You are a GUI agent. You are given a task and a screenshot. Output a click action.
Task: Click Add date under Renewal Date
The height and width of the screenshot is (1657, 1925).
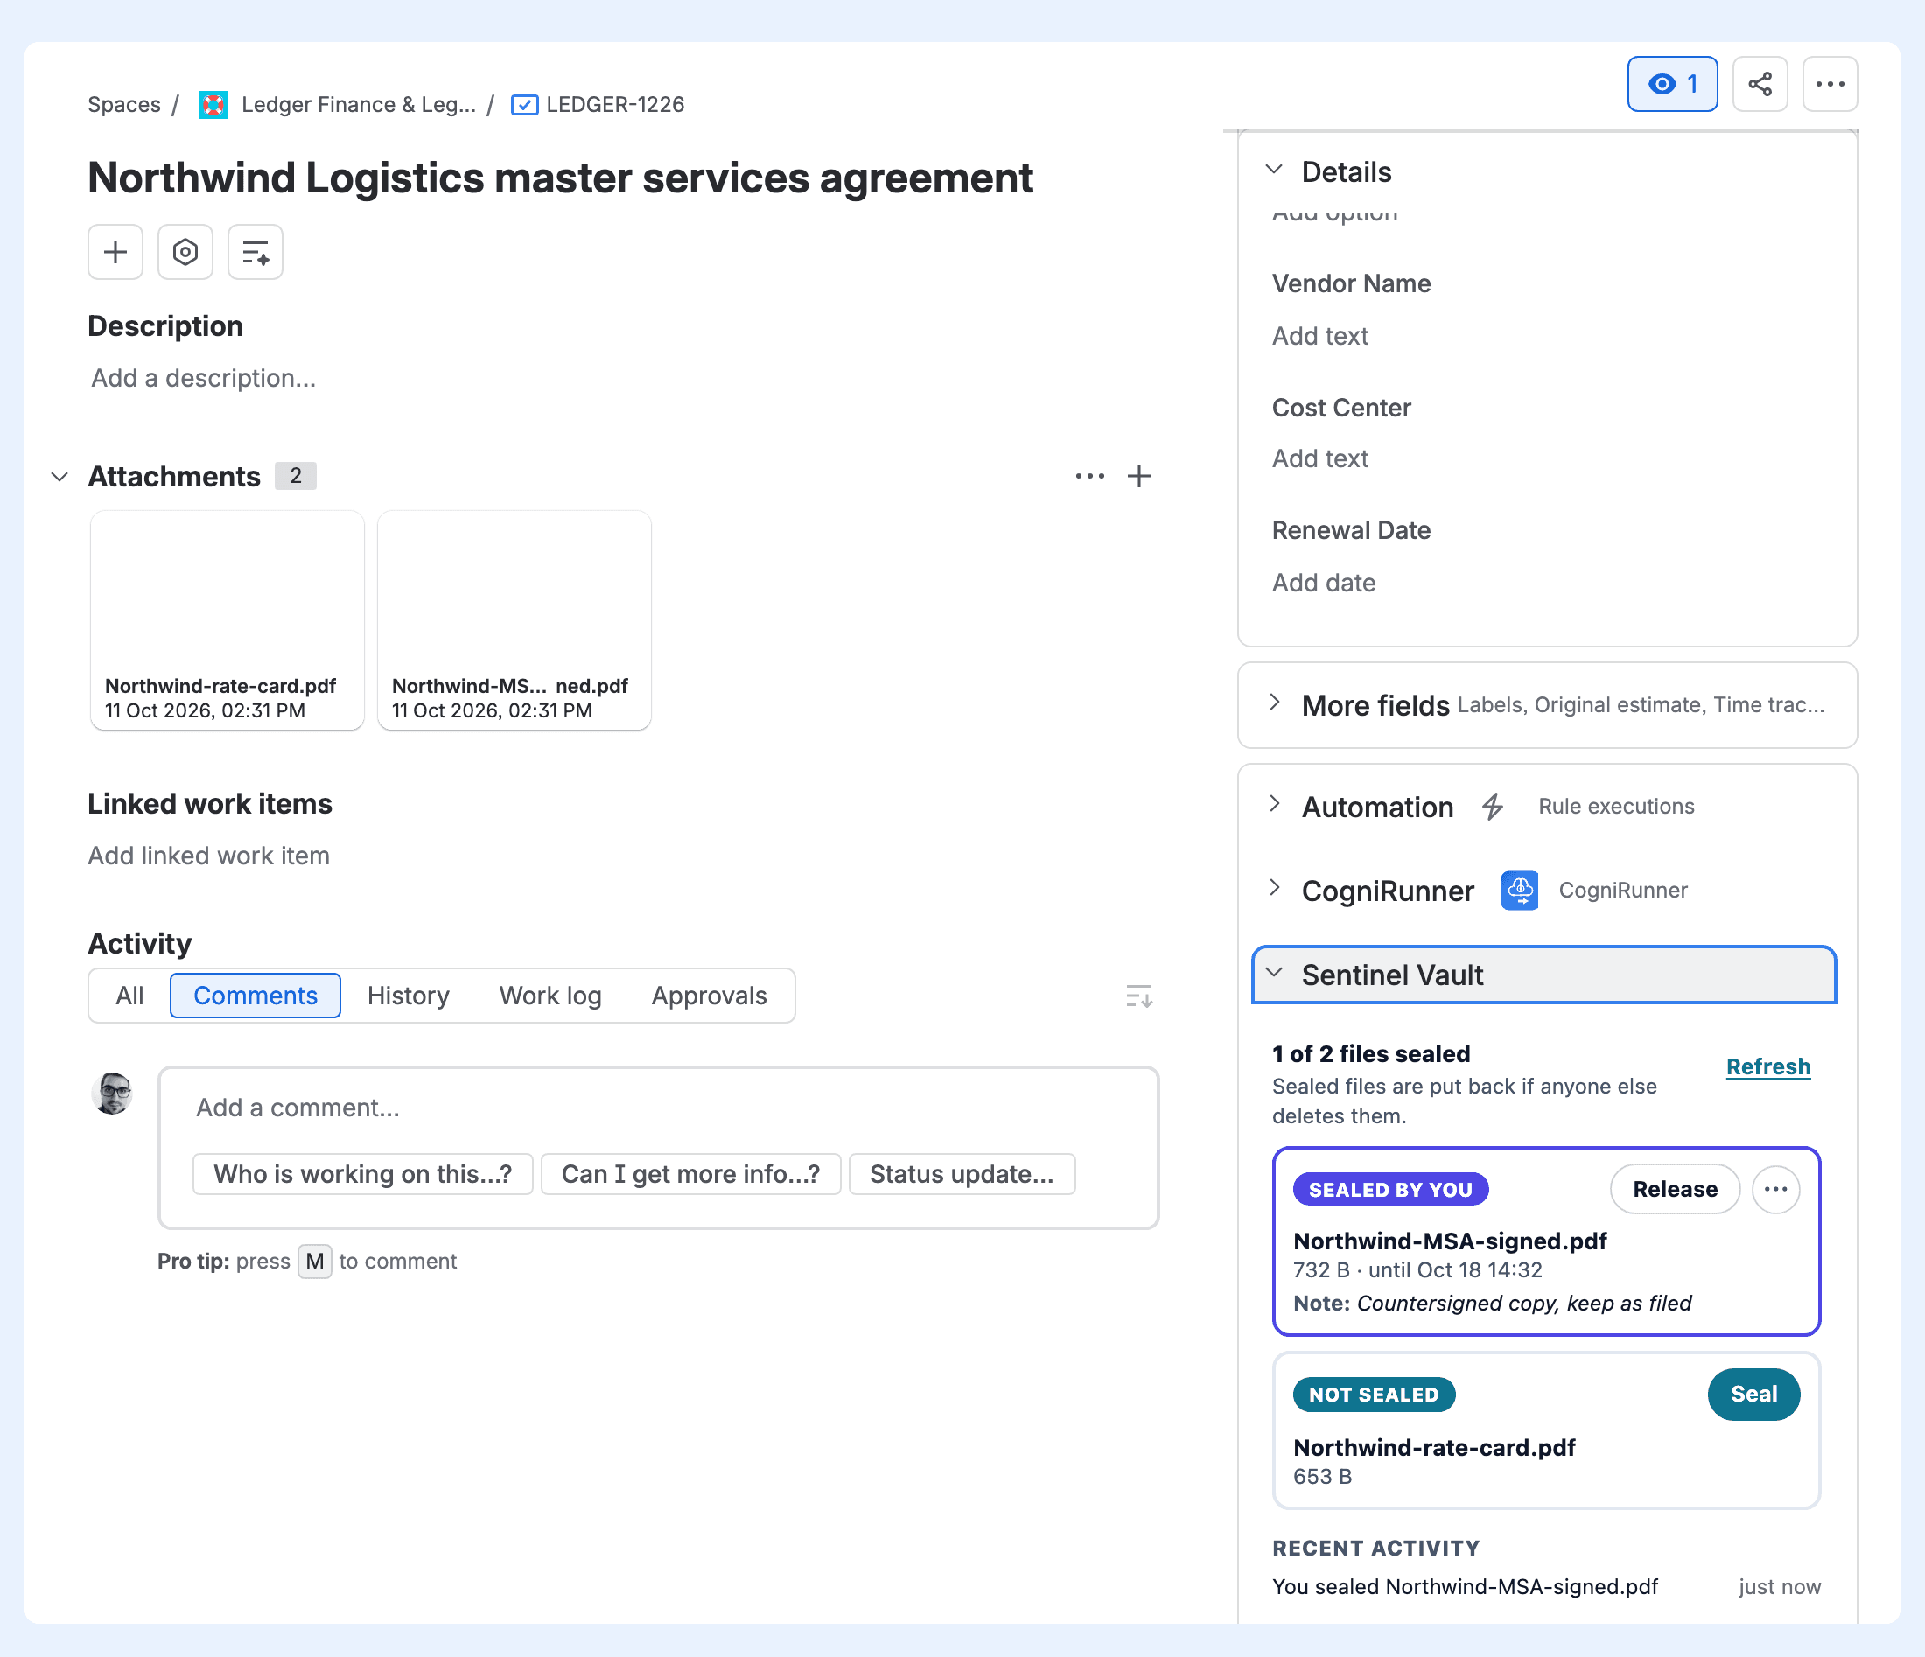click(x=1324, y=584)
